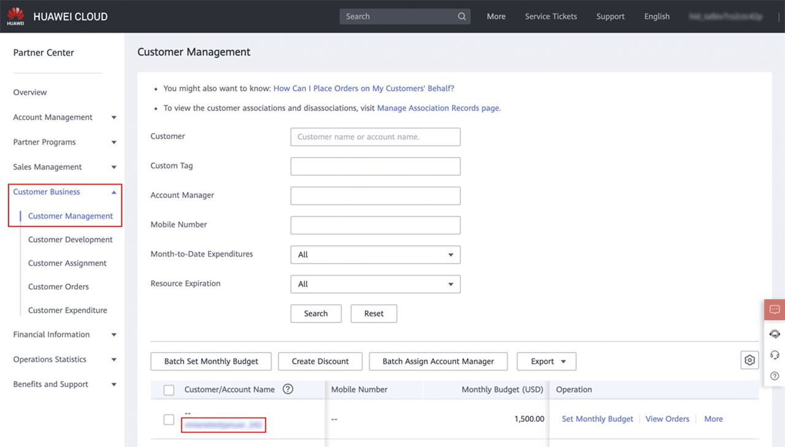Go to Overview in Partner Center
Screen dimensions: 785x447
(x=30, y=92)
